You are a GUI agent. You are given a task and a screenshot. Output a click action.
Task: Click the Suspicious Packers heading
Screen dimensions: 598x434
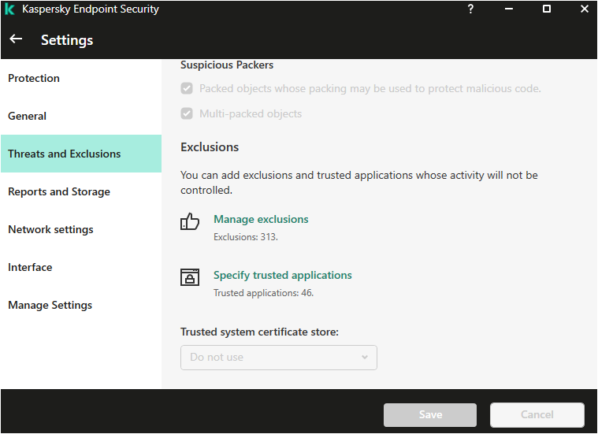pos(227,65)
